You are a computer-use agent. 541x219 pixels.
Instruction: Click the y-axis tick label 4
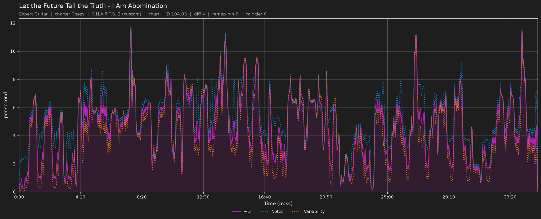click(x=14, y=136)
